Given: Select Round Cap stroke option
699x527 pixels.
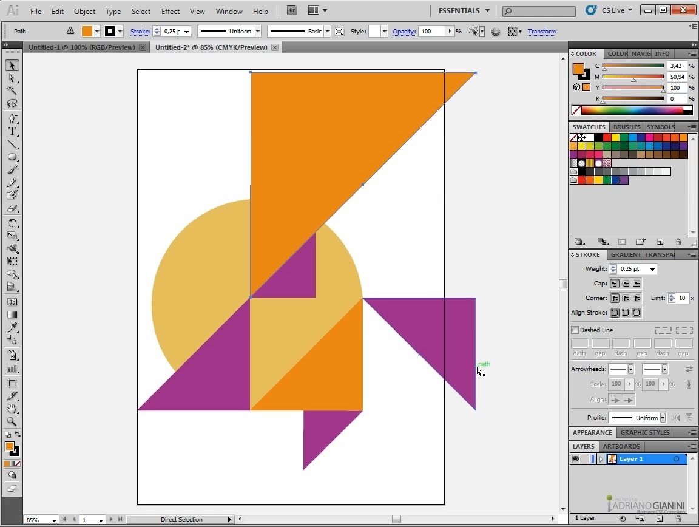Looking at the screenshot, I should [x=626, y=284].
